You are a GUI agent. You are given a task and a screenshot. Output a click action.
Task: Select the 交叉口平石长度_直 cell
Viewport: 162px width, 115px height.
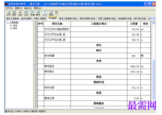[x=57, y=40]
